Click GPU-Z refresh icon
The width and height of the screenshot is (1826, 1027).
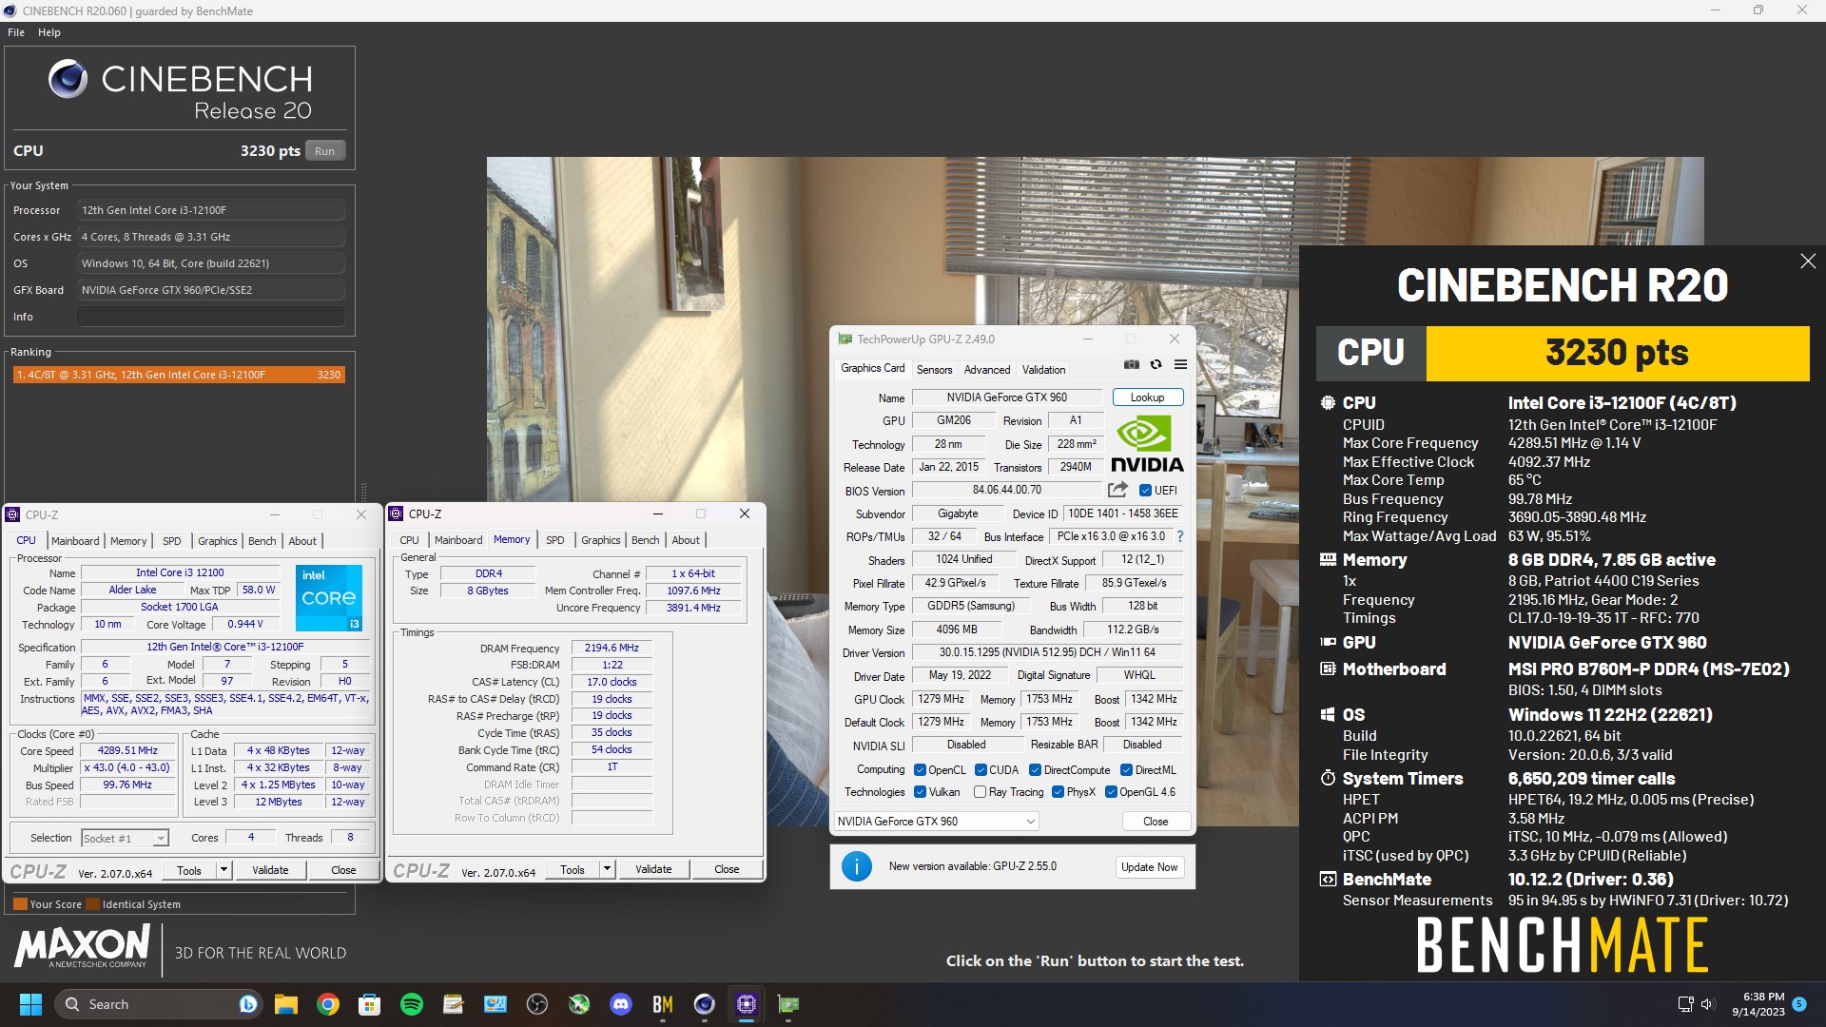click(1156, 364)
